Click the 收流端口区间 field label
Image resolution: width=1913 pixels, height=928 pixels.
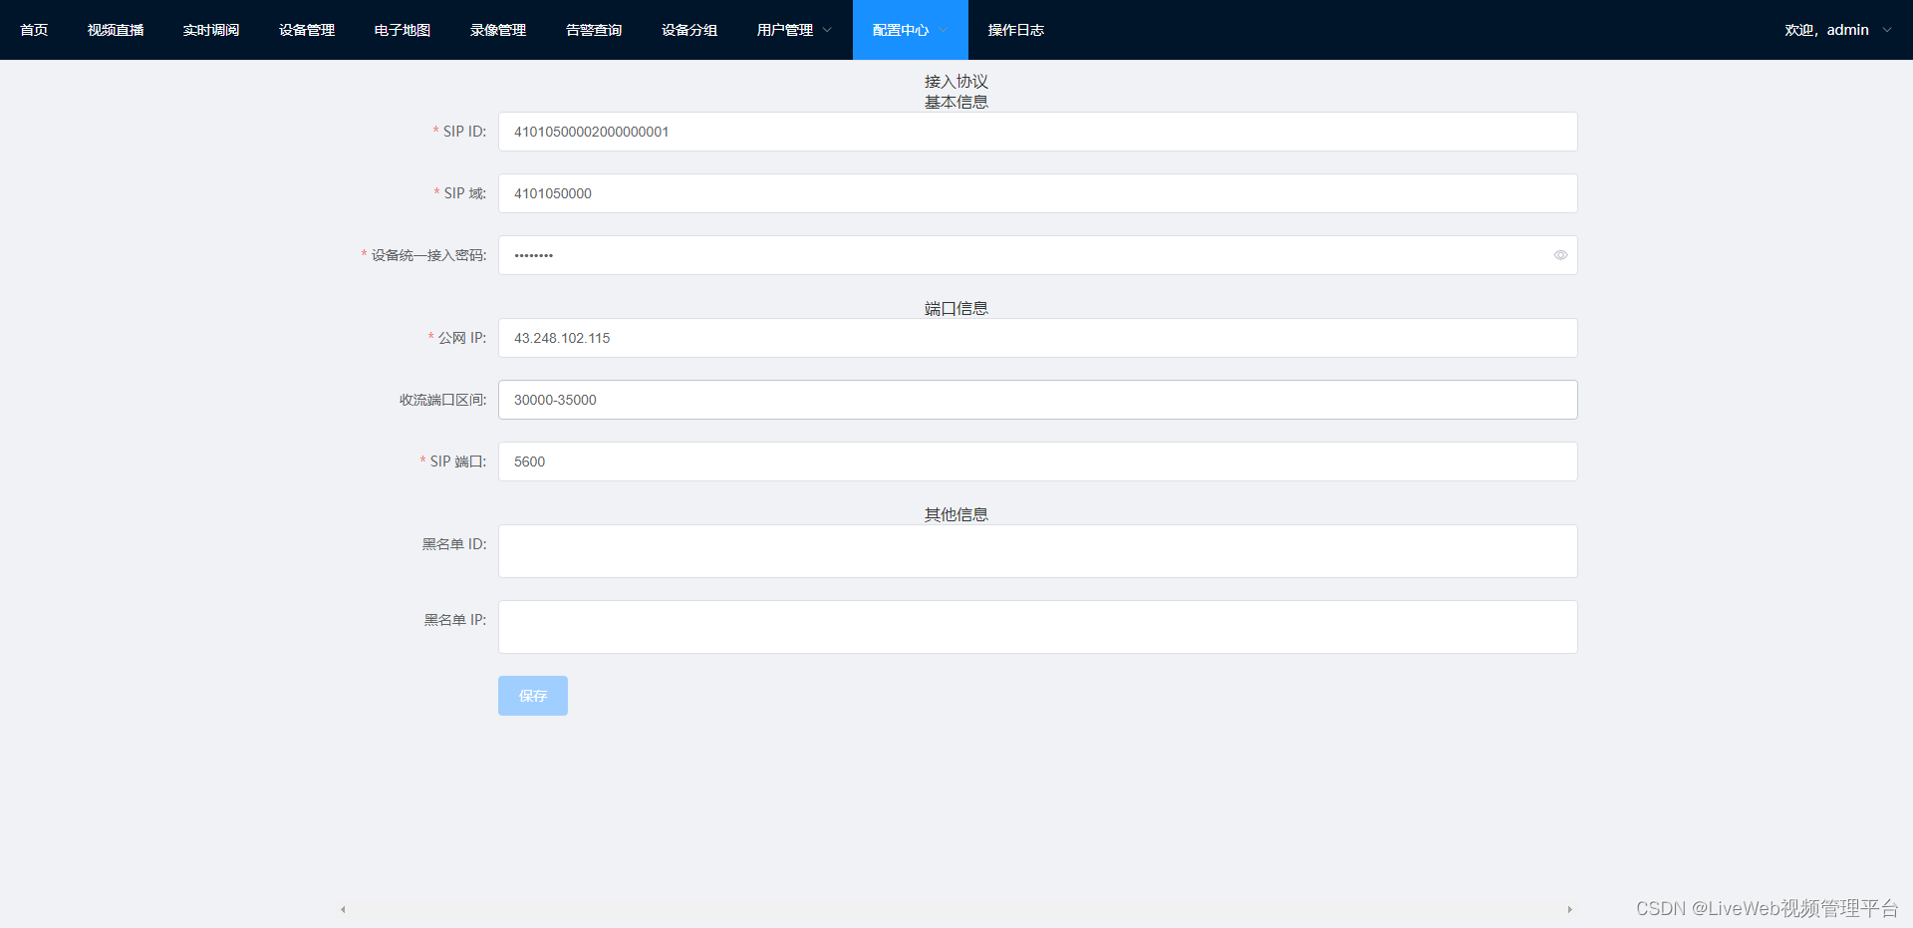pyautogui.click(x=443, y=400)
